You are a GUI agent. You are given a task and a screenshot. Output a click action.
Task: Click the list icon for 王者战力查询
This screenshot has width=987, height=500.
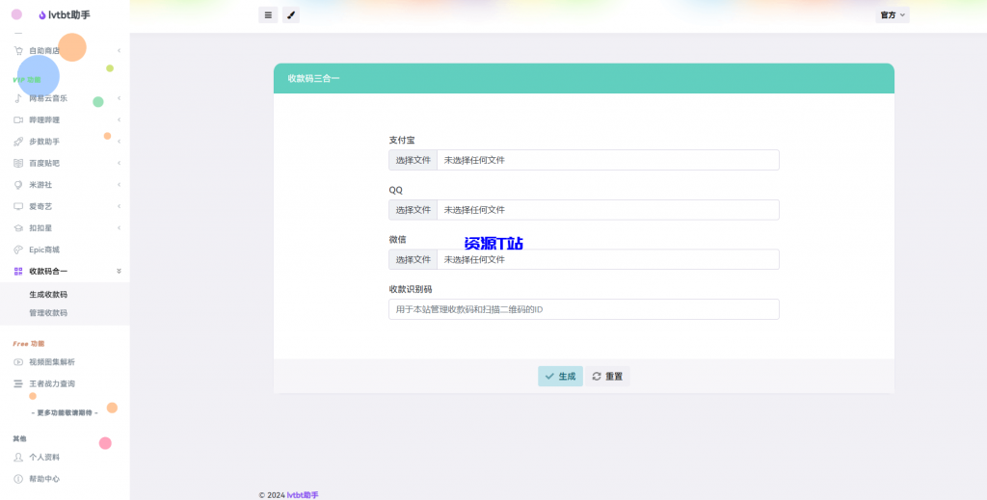click(x=18, y=383)
